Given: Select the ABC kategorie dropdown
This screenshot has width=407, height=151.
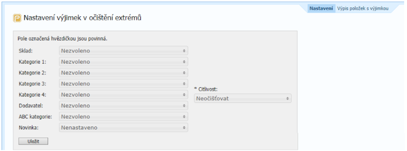Looking at the screenshot, I should (123, 117).
